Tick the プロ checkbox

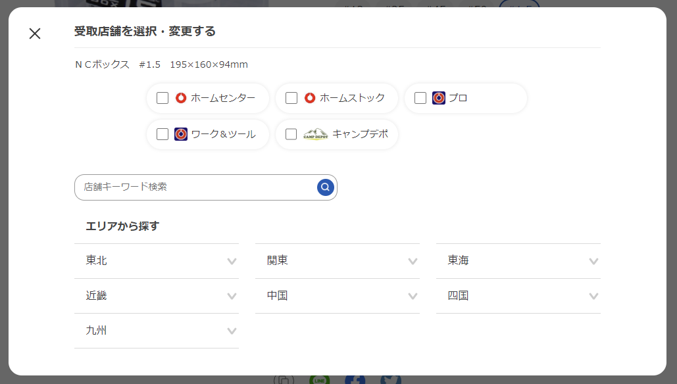420,98
